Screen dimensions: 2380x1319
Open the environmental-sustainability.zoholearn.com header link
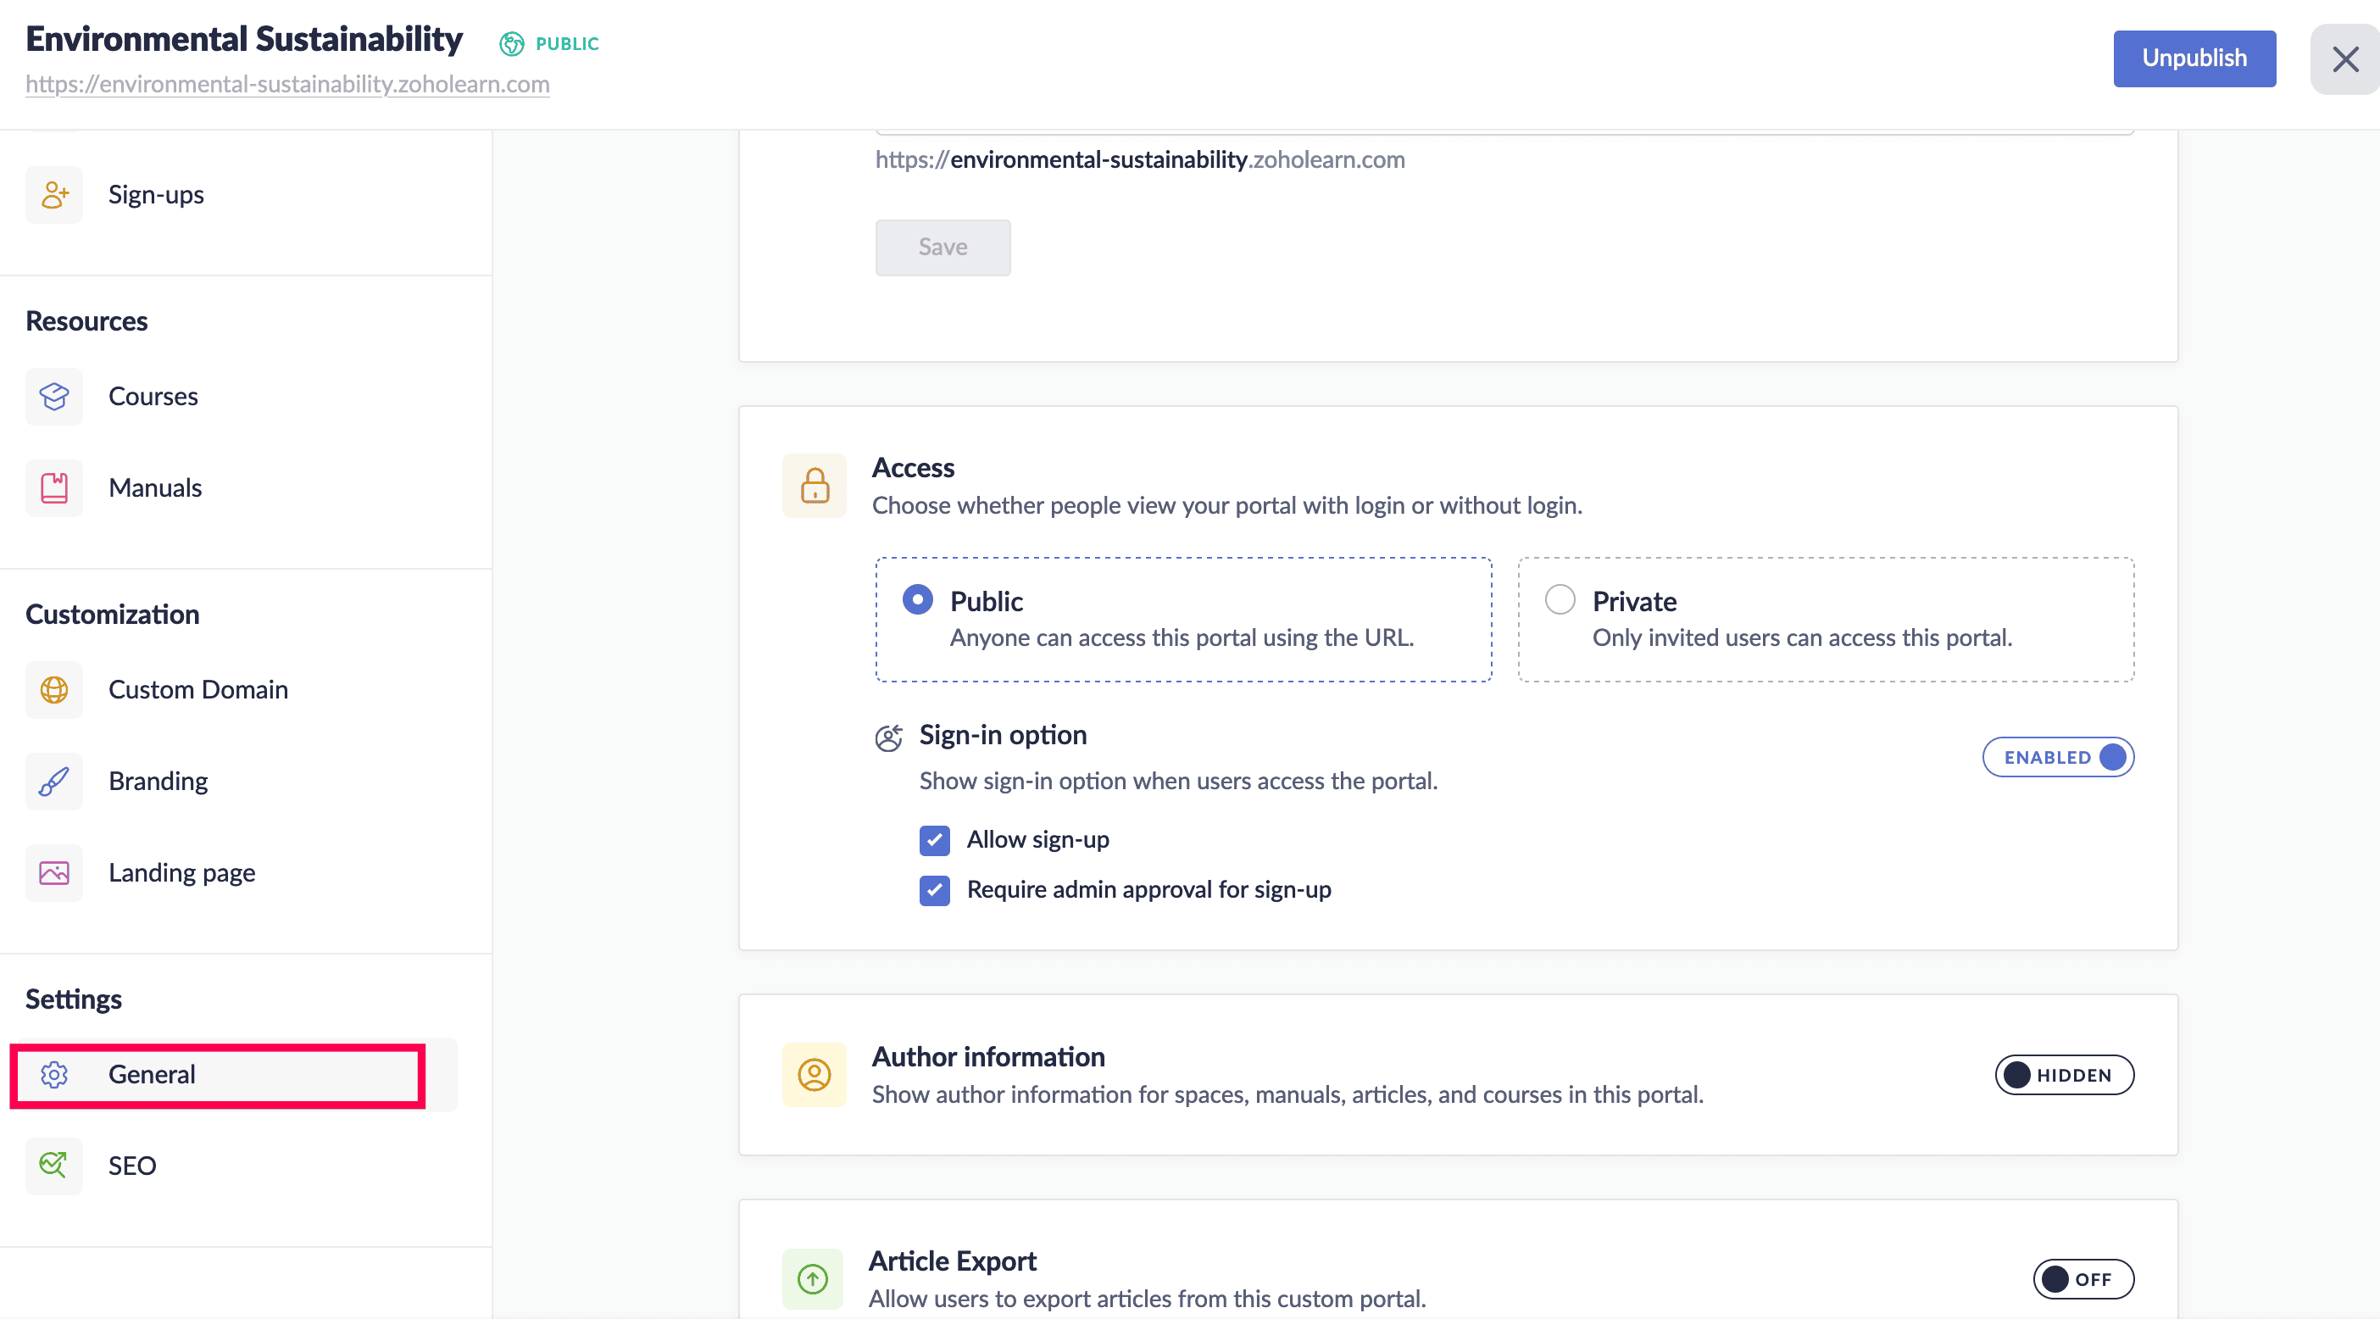click(287, 84)
